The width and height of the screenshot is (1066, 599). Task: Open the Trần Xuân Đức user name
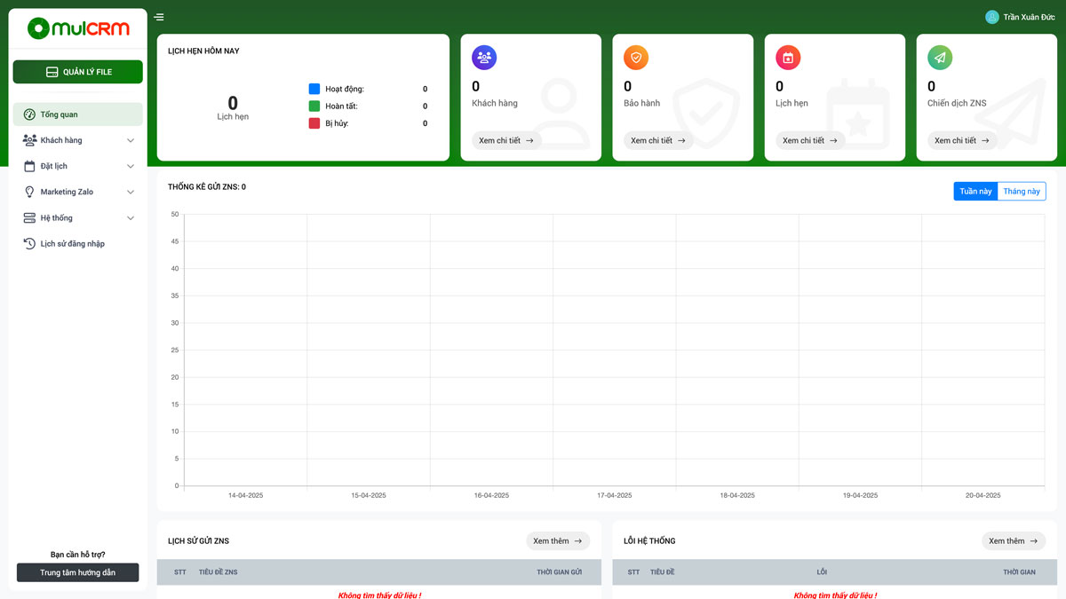pyautogui.click(x=1029, y=17)
